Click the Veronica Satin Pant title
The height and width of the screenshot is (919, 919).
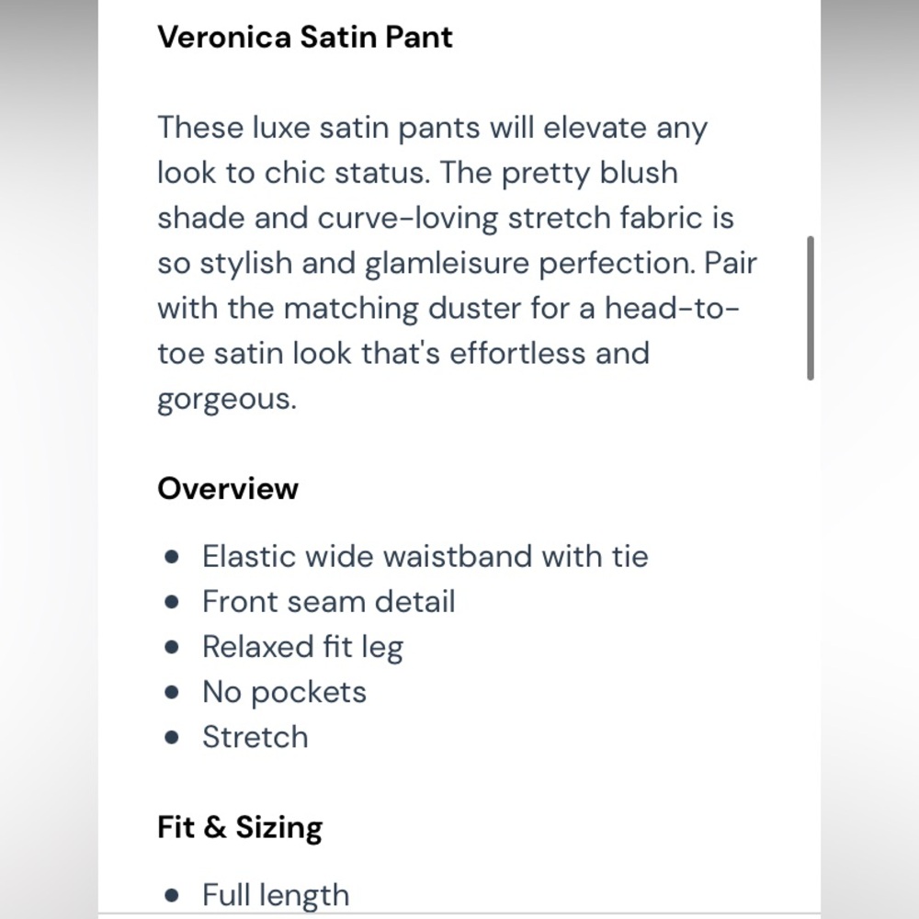coord(305,37)
